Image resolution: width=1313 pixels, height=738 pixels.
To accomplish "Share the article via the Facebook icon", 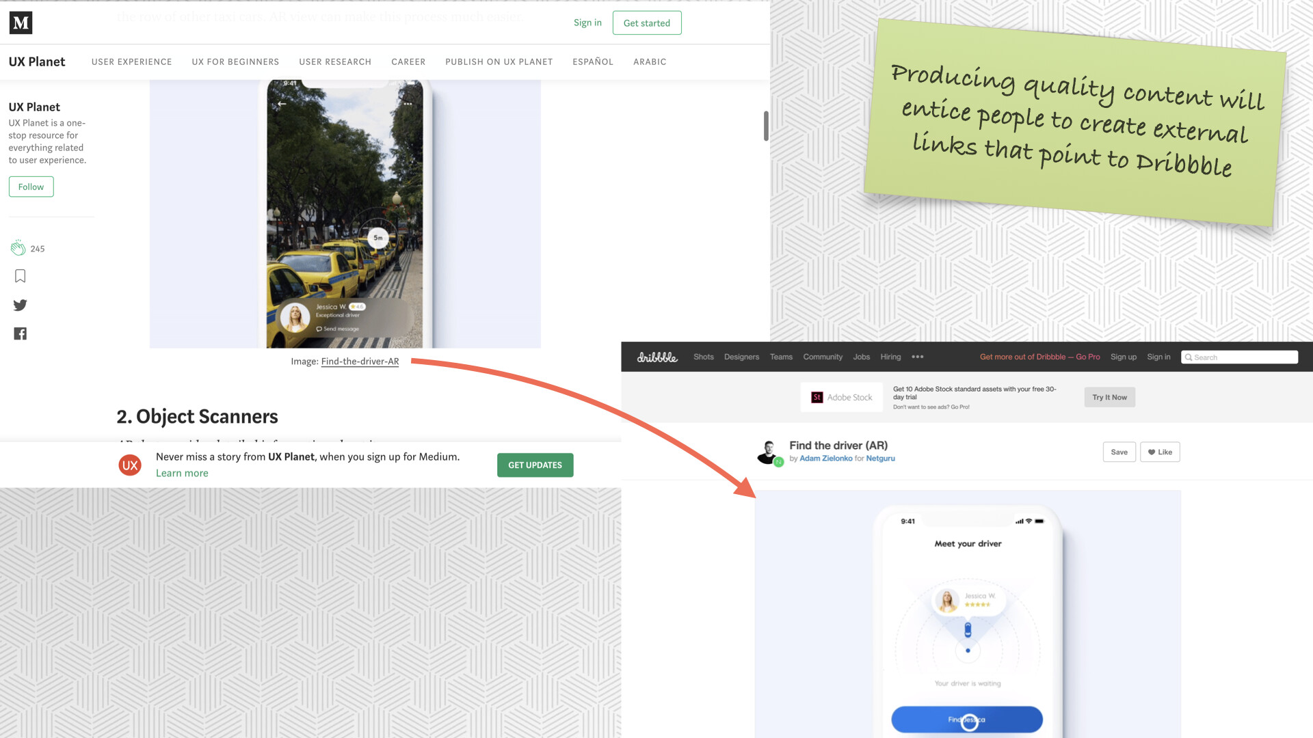I will coord(20,333).
